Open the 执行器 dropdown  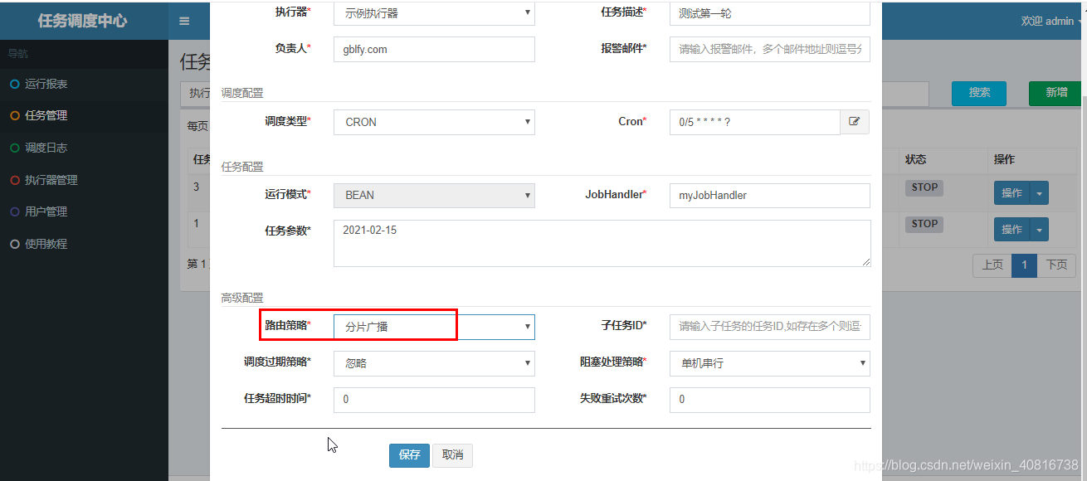click(x=434, y=12)
